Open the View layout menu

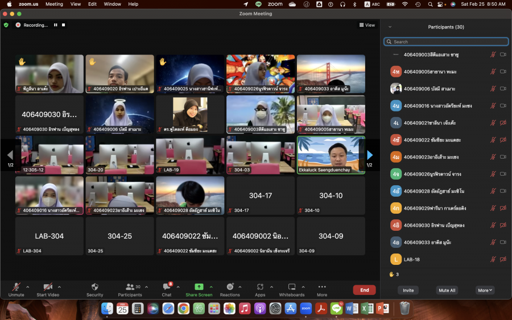[367, 25]
